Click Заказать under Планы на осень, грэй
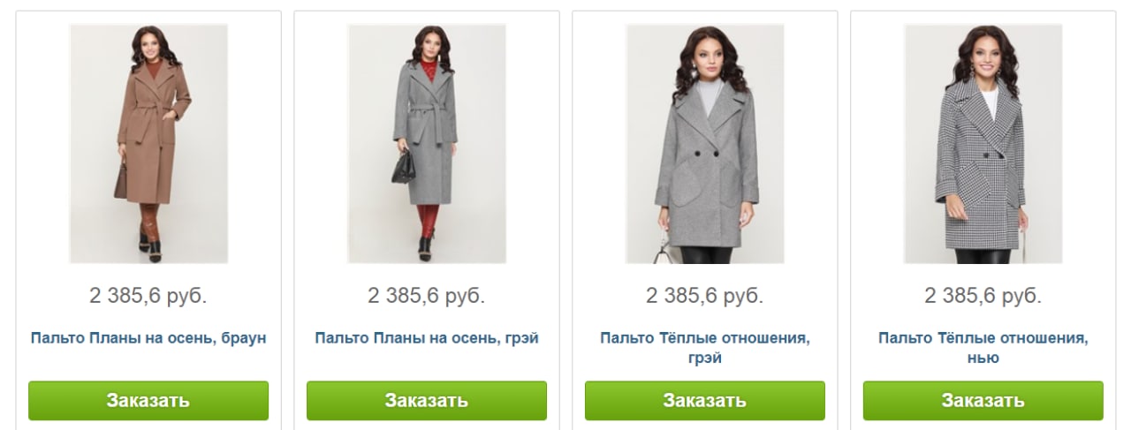Image resolution: width=1131 pixels, height=430 pixels. (427, 401)
